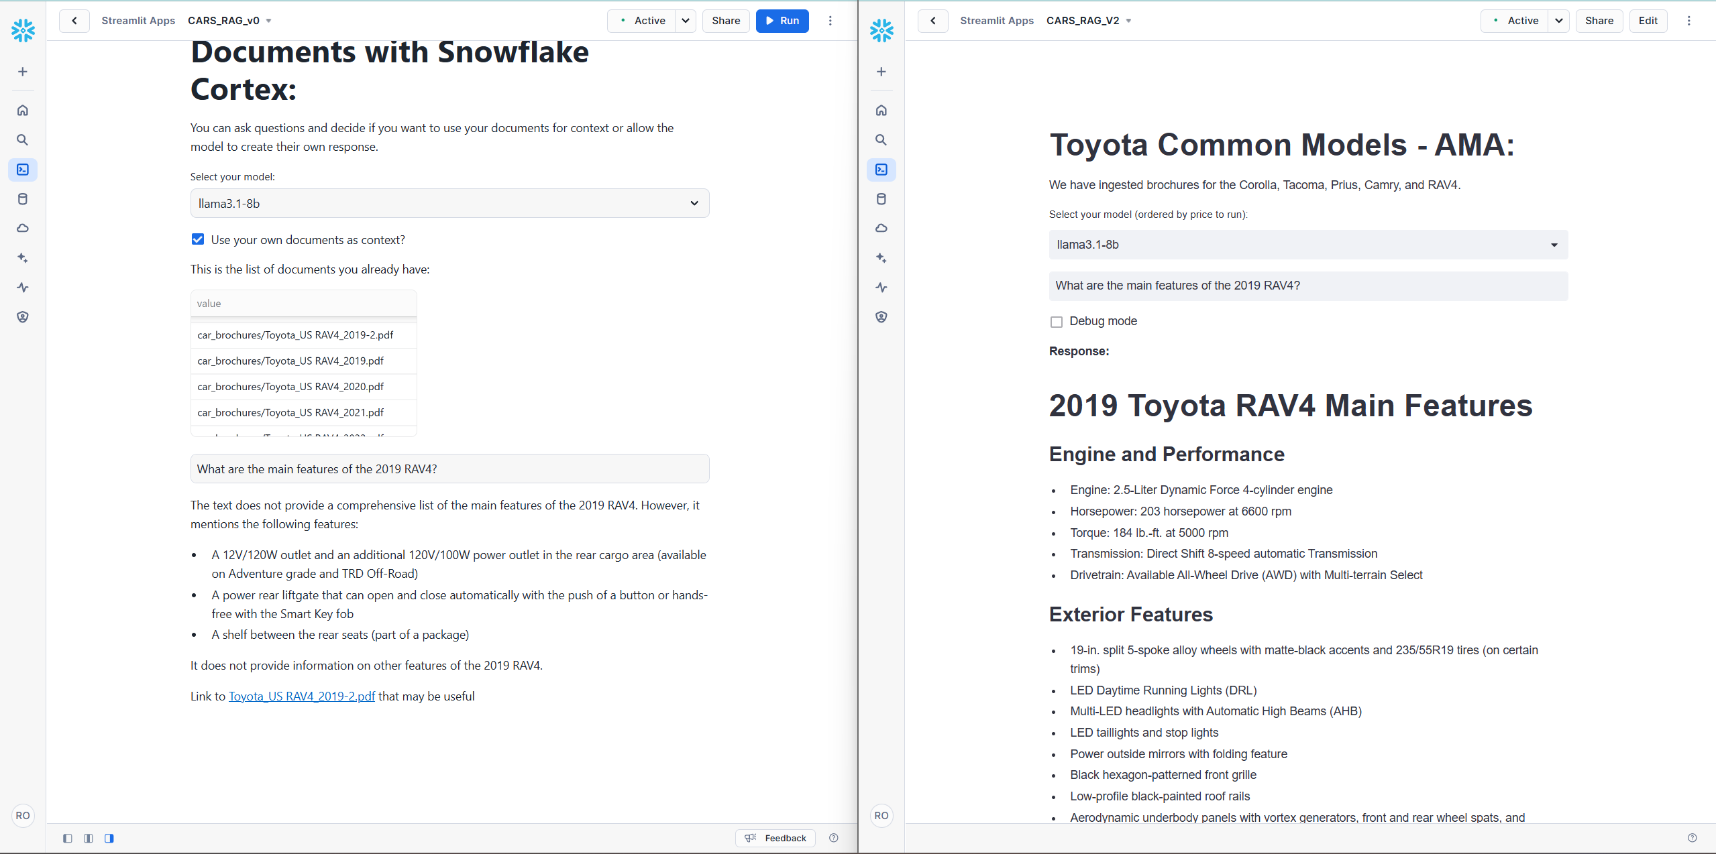Open three-dot more menu in CARS_RAG_V2 window
Viewport: 1716px width, 854px height.
point(1689,21)
